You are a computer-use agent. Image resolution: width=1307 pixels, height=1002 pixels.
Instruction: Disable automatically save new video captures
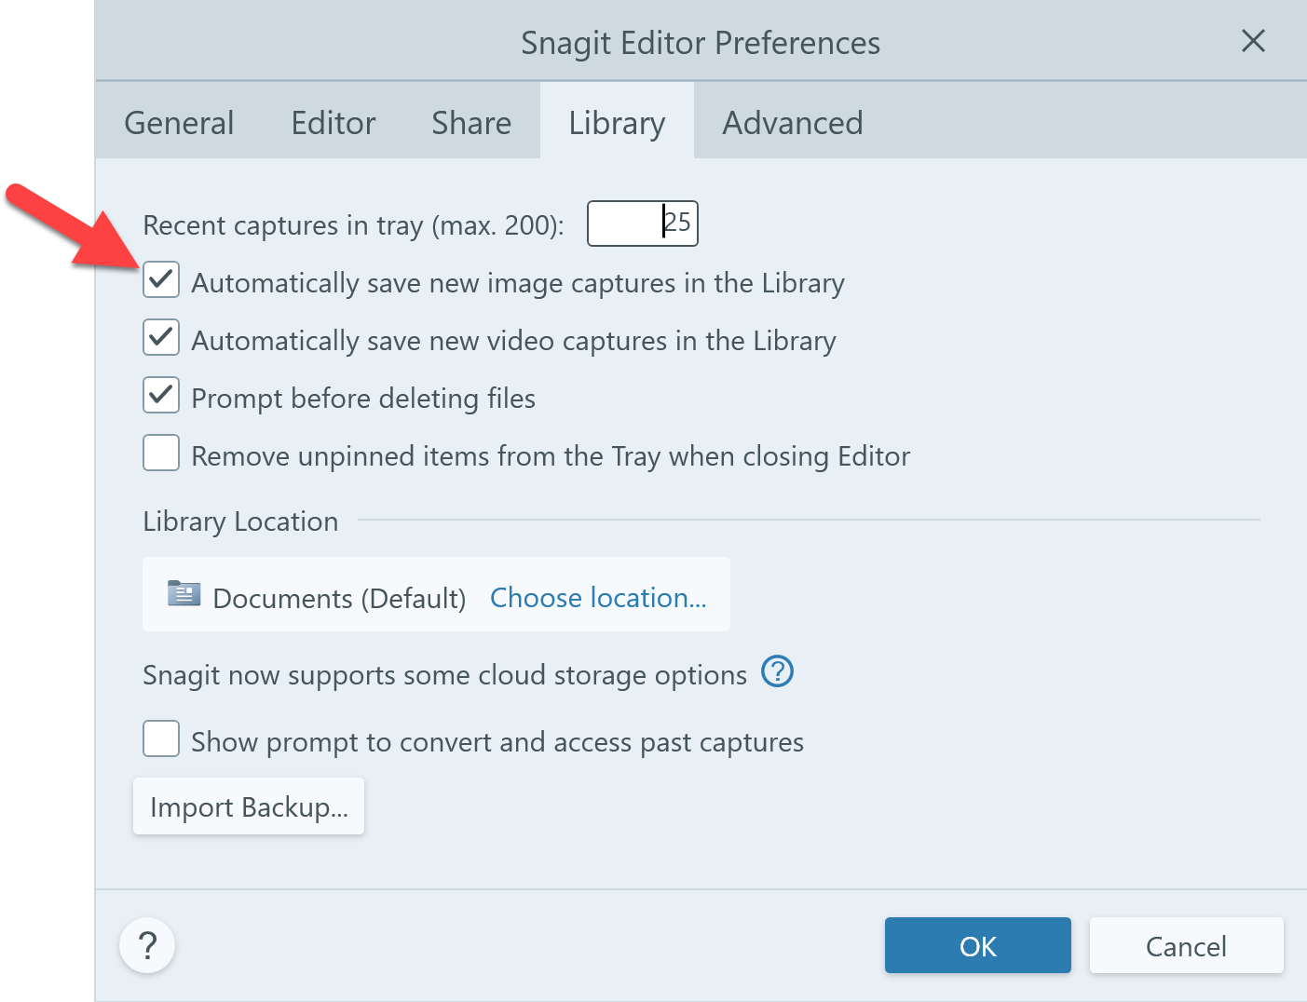pyautogui.click(x=161, y=338)
